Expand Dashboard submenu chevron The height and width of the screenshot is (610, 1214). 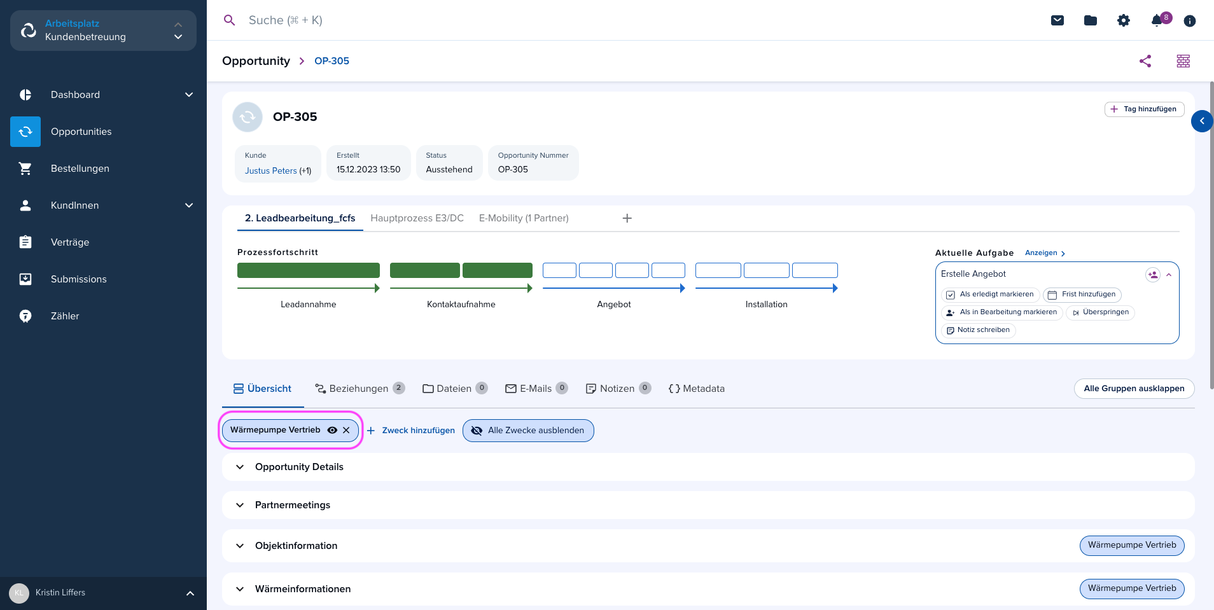(x=189, y=95)
